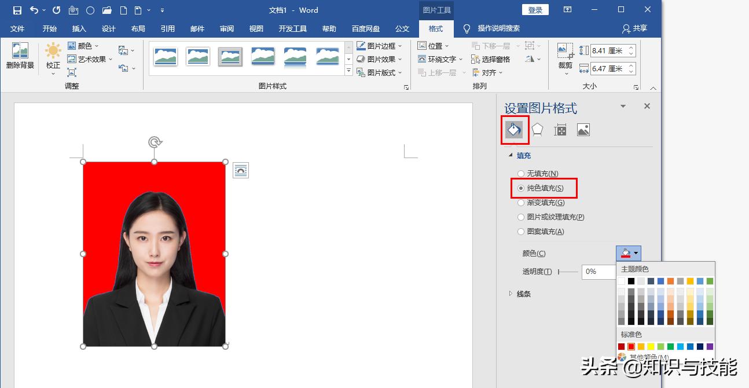Enable the 无填充 (No fill) option
The height and width of the screenshot is (388, 749).
tap(521, 173)
